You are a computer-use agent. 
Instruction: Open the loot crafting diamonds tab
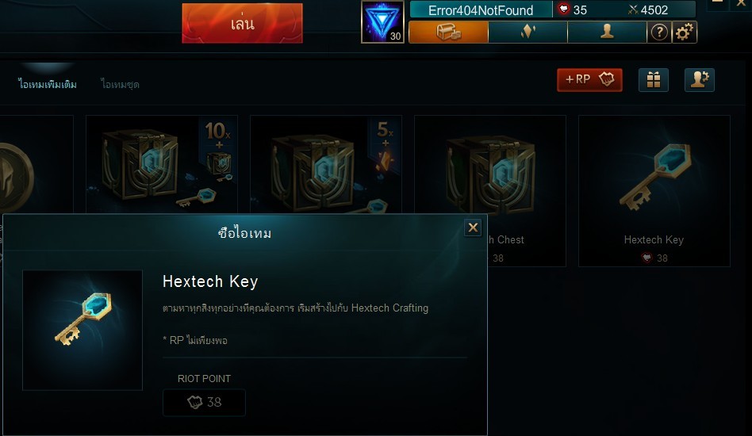tap(528, 32)
